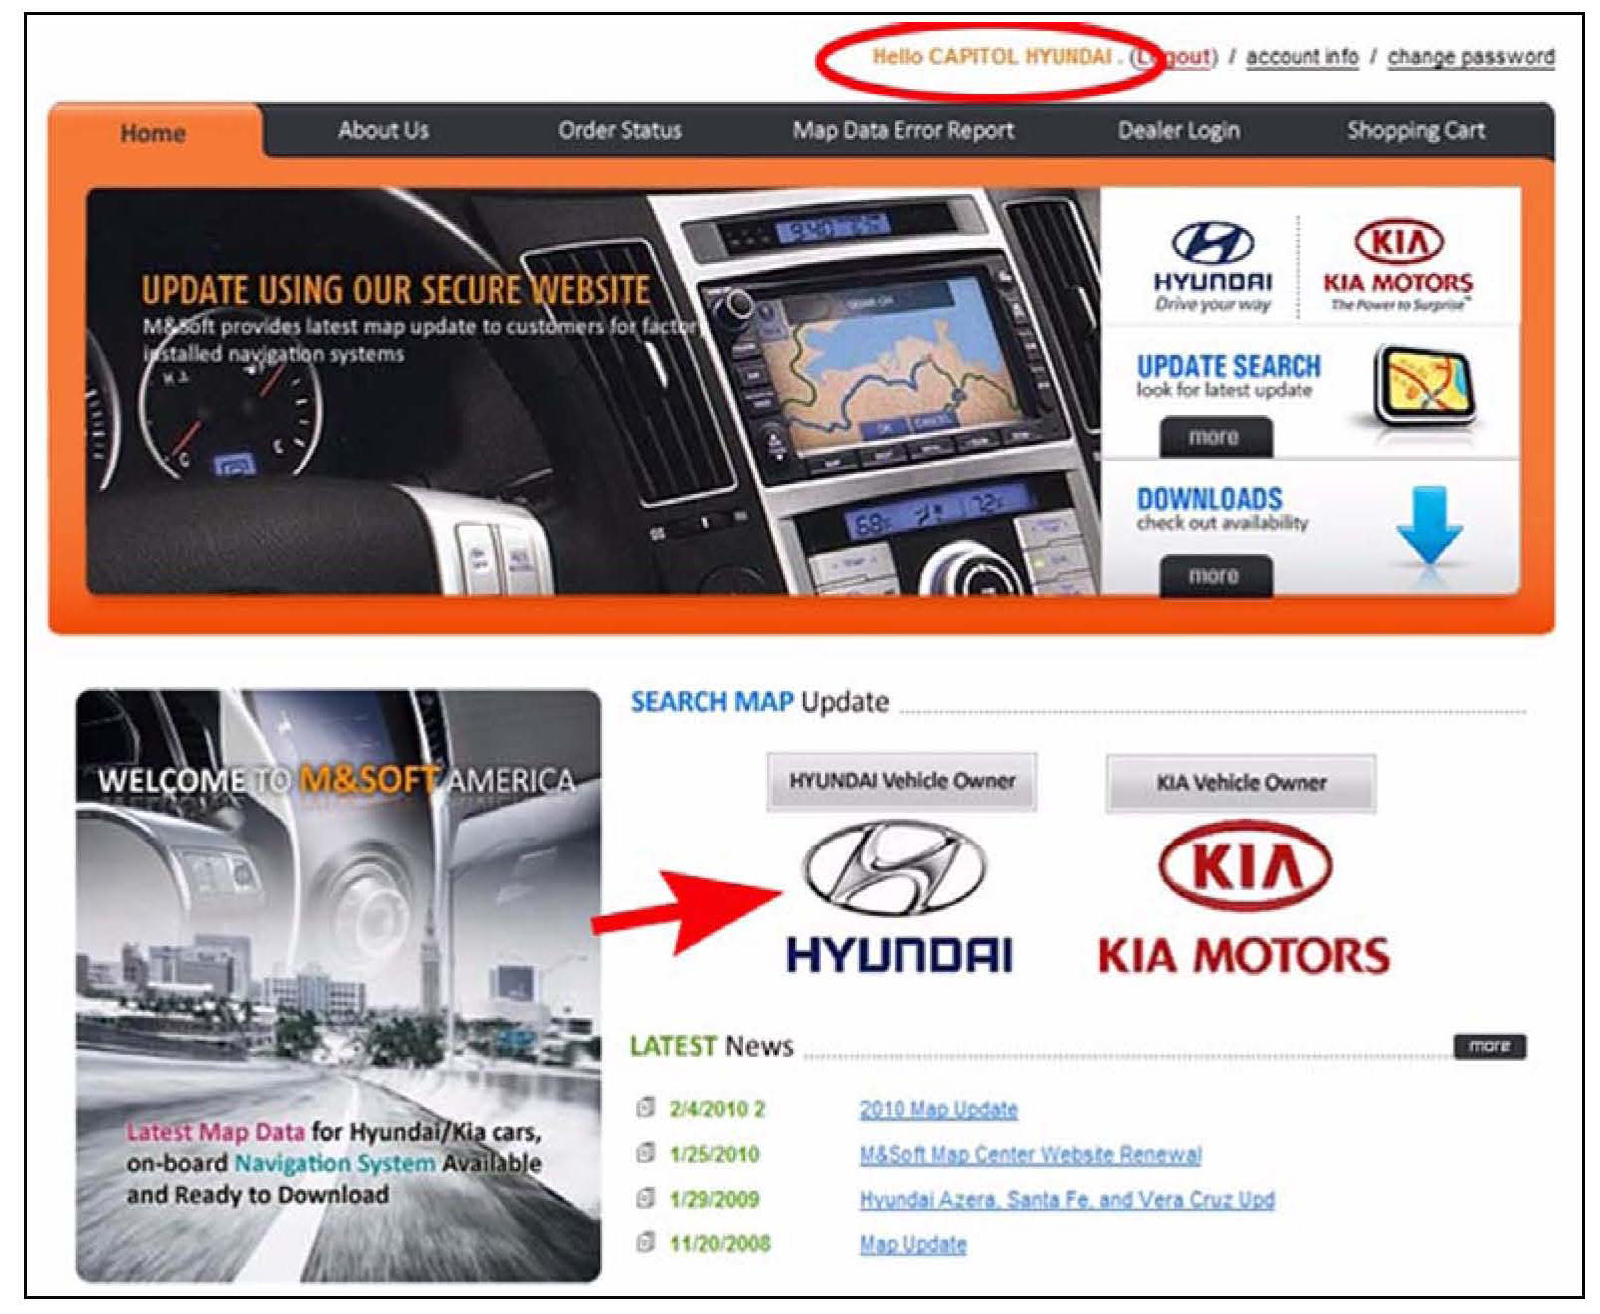The image size is (1600, 1314).
Task: Click the small Kia Motors banner logo
Action: (x=1397, y=264)
